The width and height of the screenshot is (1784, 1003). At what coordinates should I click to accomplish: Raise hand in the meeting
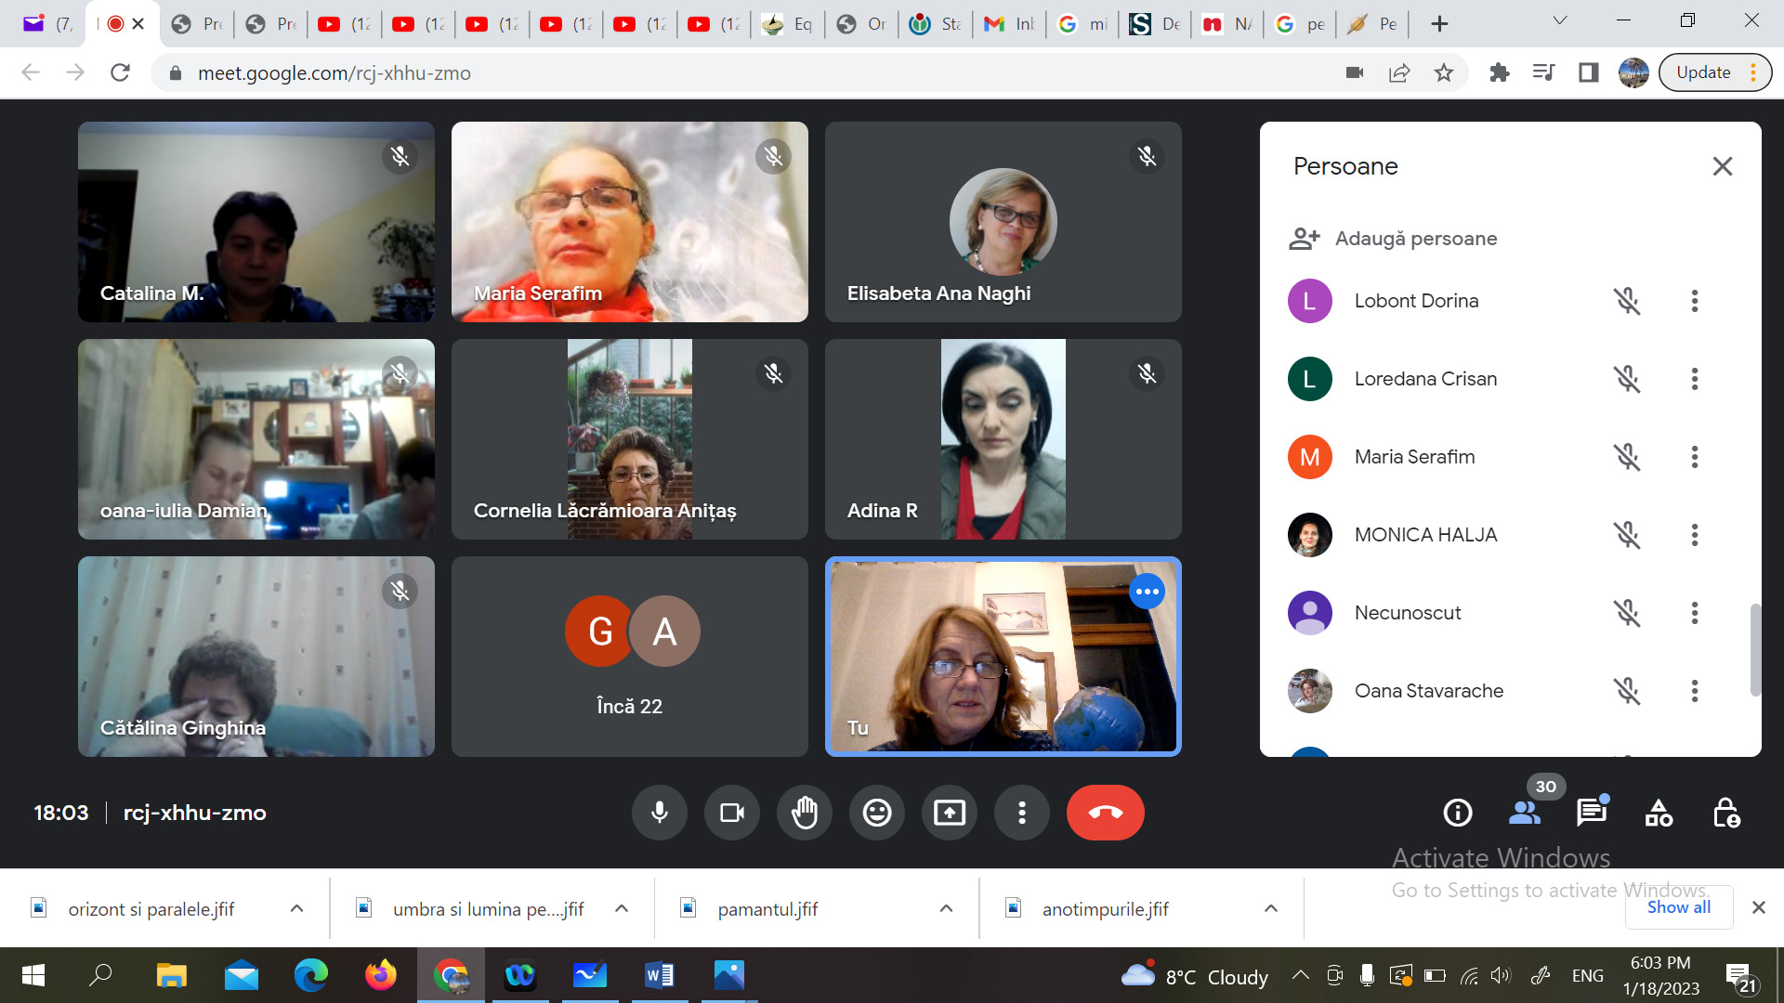point(805,813)
